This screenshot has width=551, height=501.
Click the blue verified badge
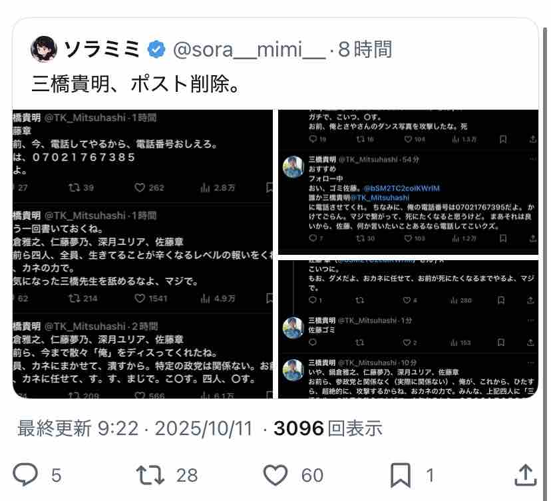[156, 49]
